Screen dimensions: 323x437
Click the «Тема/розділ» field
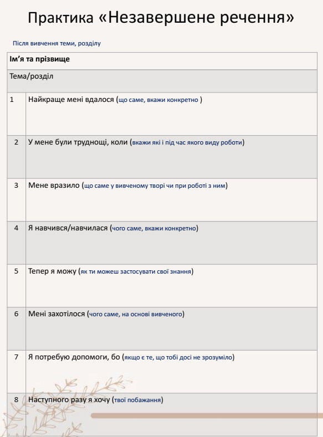tap(162, 81)
